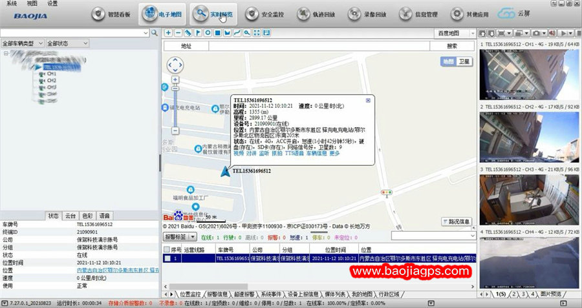Click the map zoom level slider track
Screen dimensions: 582x308
pos(175,107)
